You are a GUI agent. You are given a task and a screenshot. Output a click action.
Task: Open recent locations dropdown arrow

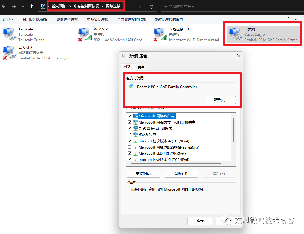[x=23, y=7]
